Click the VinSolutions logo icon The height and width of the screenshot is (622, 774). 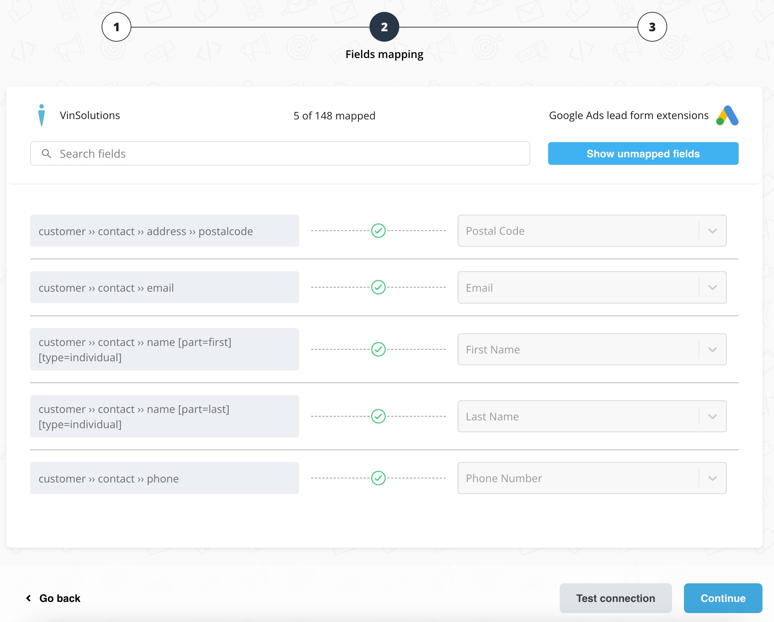tap(42, 115)
